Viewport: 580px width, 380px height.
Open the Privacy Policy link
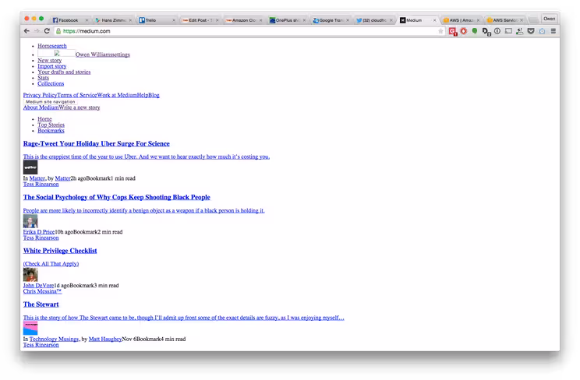coord(40,95)
